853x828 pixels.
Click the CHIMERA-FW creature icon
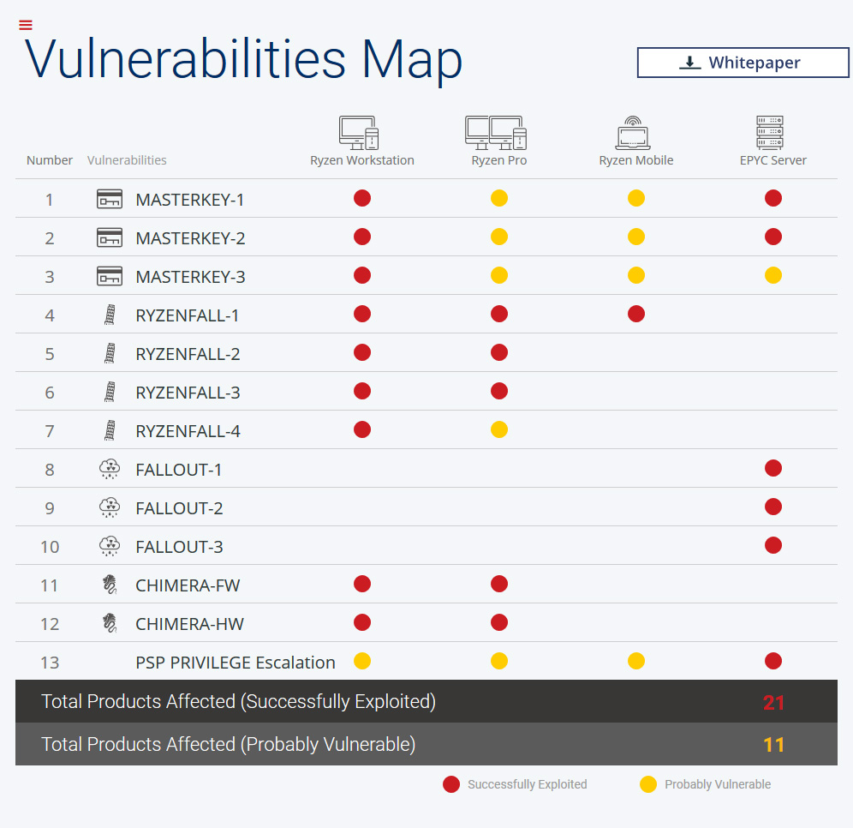click(109, 585)
